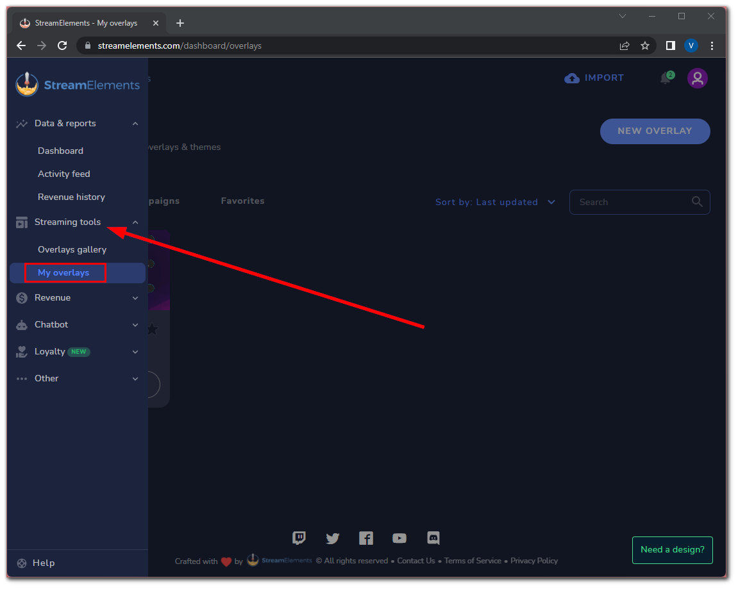Open Dashboard in sidebar
The width and height of the screenshot is (738, 589).
click(x=61, y=151)
